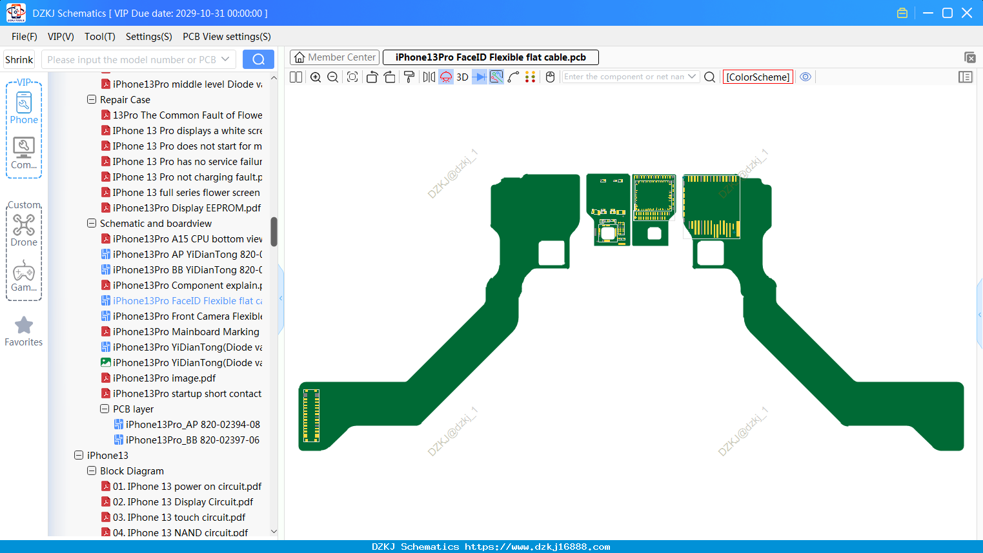Toggle the eye visibility icon

pyautogui.click(x=806, y=77)
